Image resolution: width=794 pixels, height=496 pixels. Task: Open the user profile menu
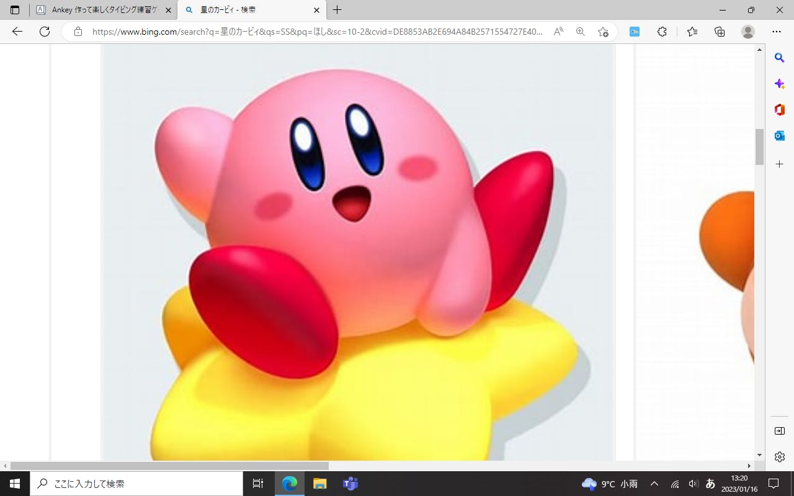pyautogui.click(x=748, y=32)
